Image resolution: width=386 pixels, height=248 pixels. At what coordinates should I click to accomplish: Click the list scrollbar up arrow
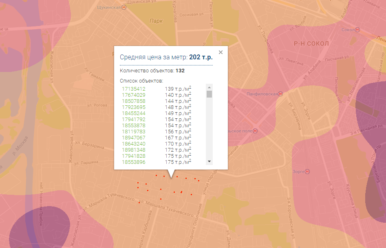point(209,87)
